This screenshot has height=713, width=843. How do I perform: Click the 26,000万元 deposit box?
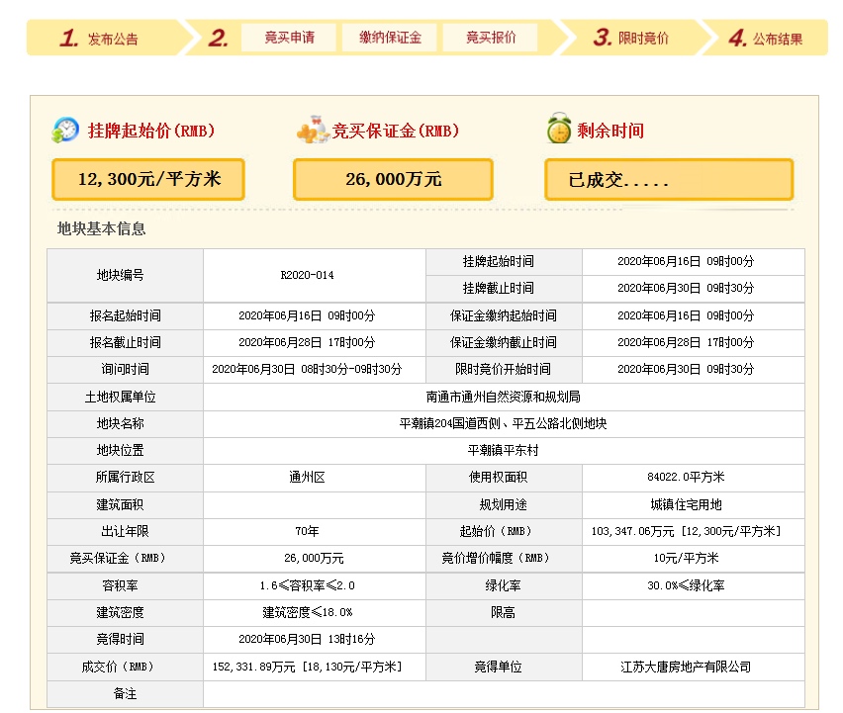click(x=393, y=180)
